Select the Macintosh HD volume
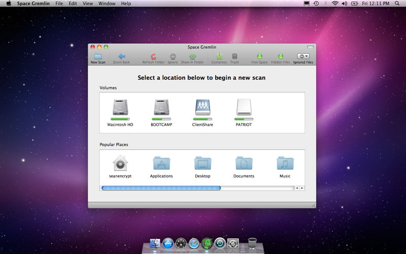The height and width of the screenshot is (254, 406). (120, 107)
